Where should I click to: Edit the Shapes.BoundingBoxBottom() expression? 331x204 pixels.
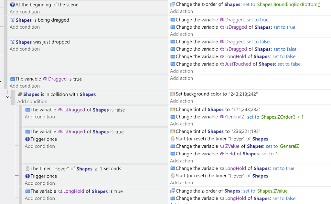(289, 5)
